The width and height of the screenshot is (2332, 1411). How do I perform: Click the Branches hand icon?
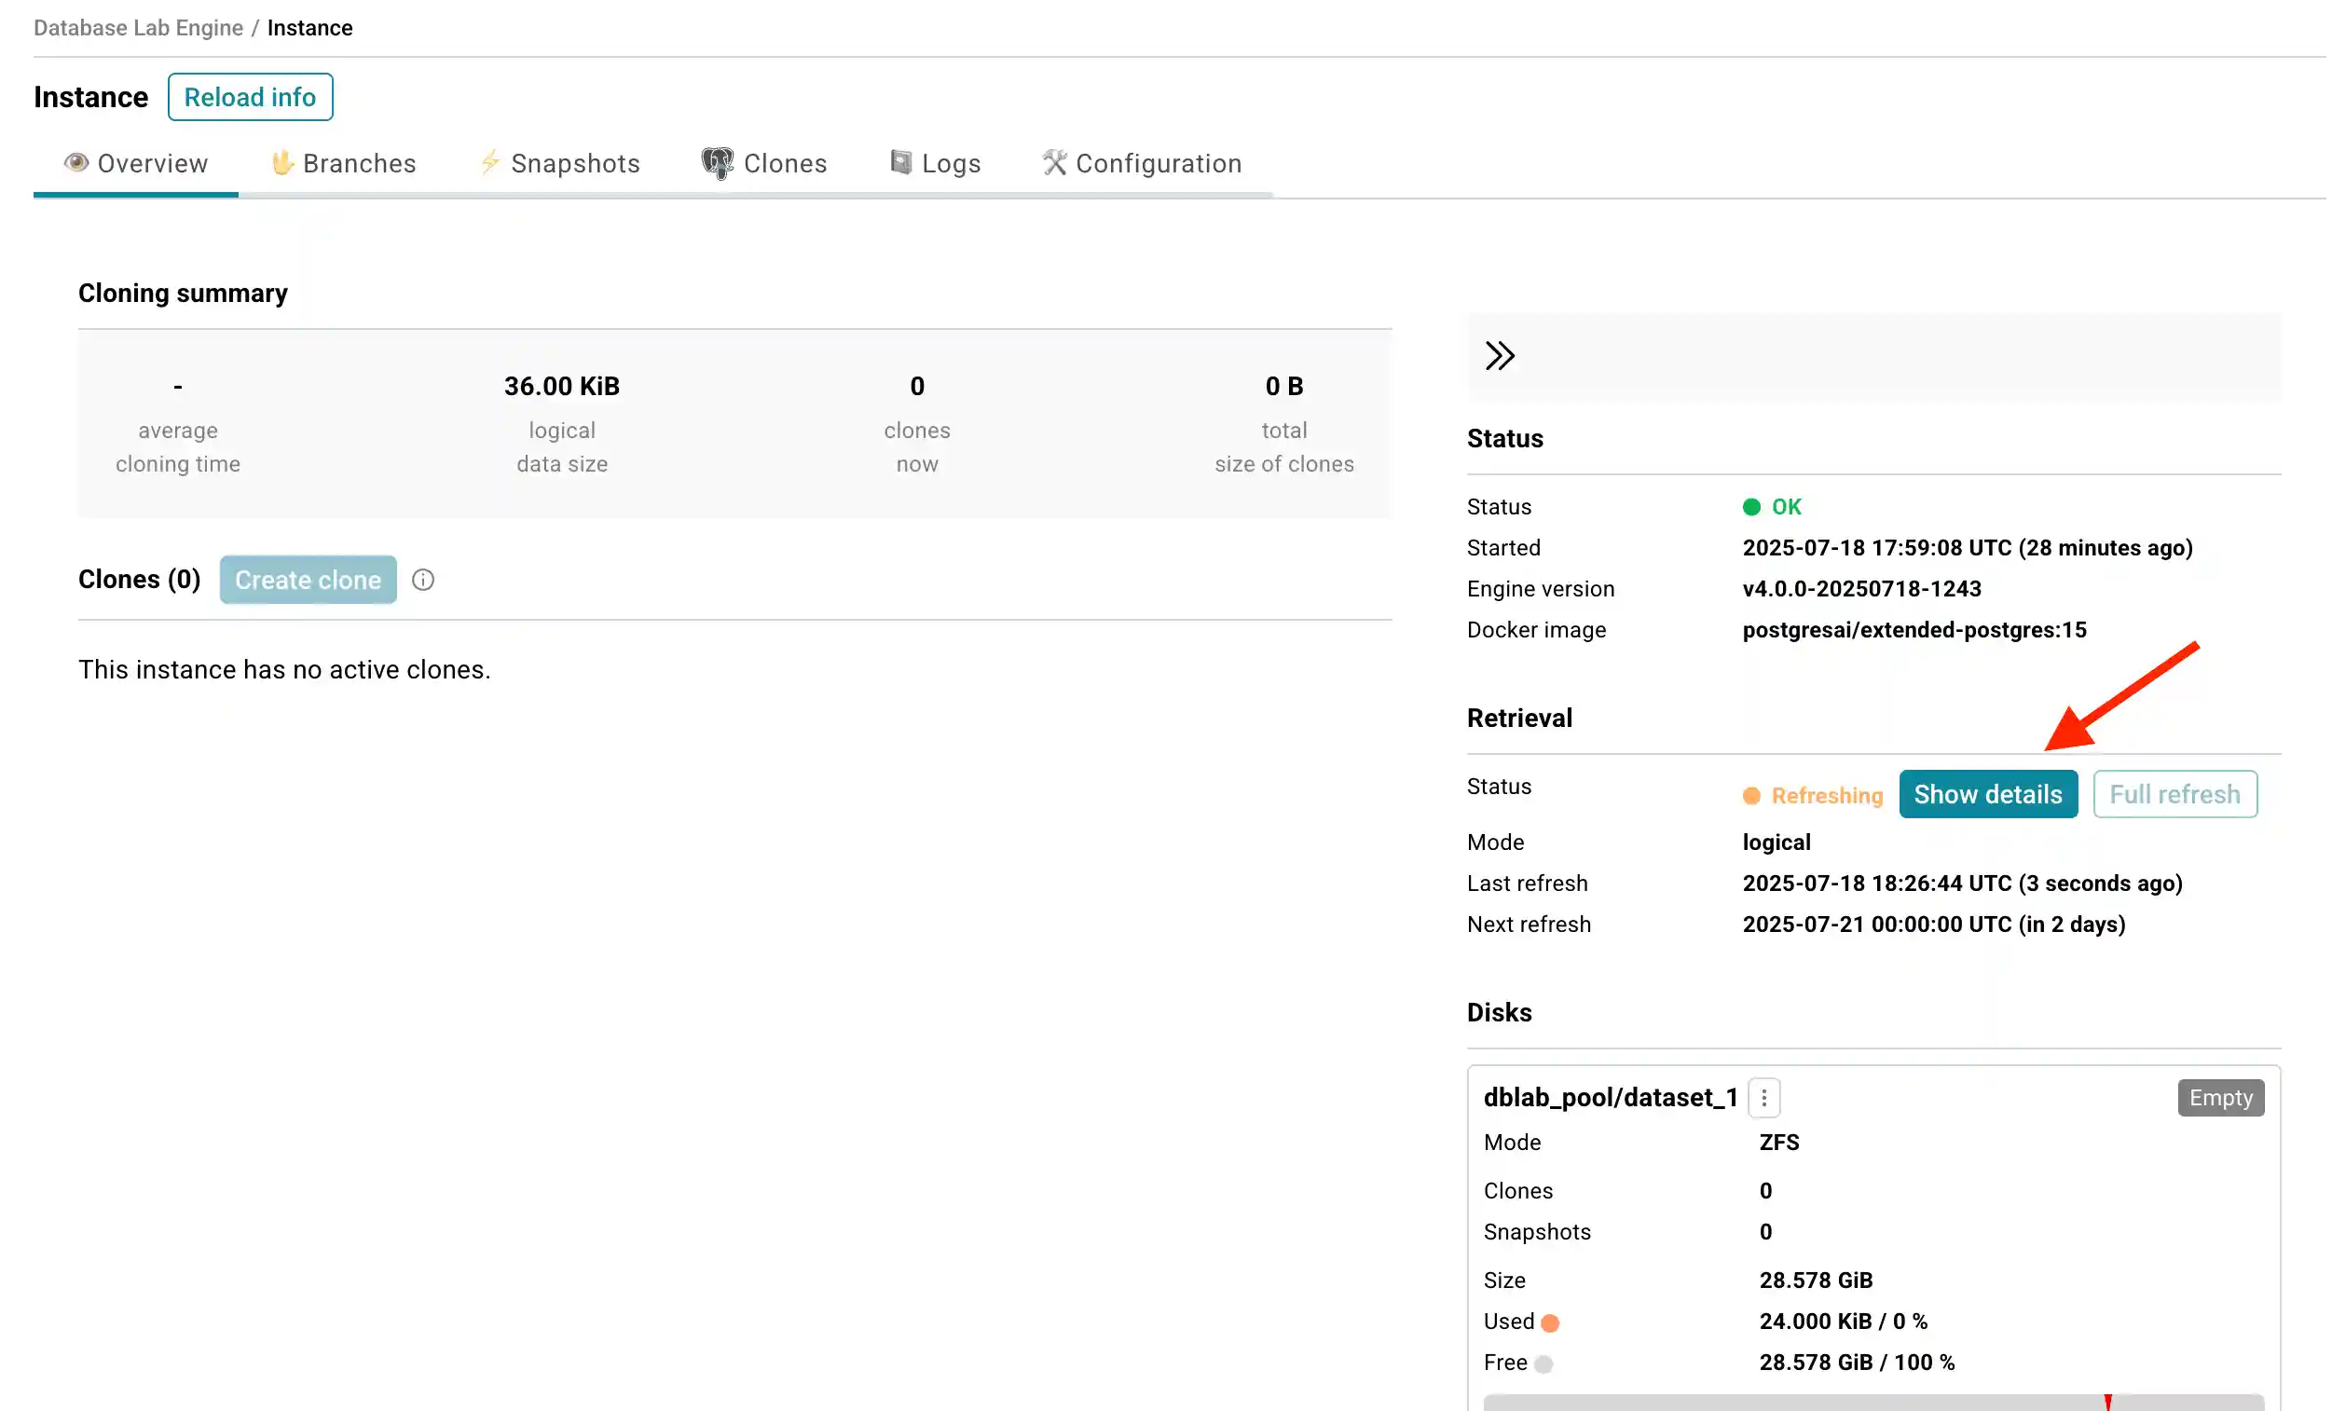coord(281,163)
